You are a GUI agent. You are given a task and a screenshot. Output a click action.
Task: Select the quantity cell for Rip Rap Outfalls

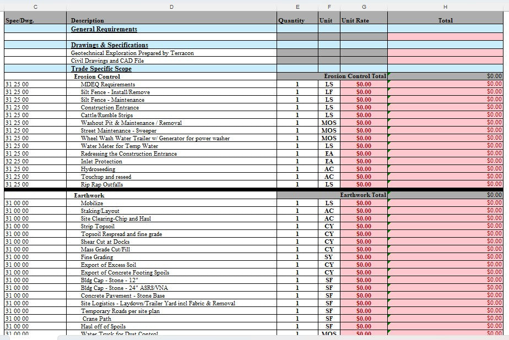297,185
